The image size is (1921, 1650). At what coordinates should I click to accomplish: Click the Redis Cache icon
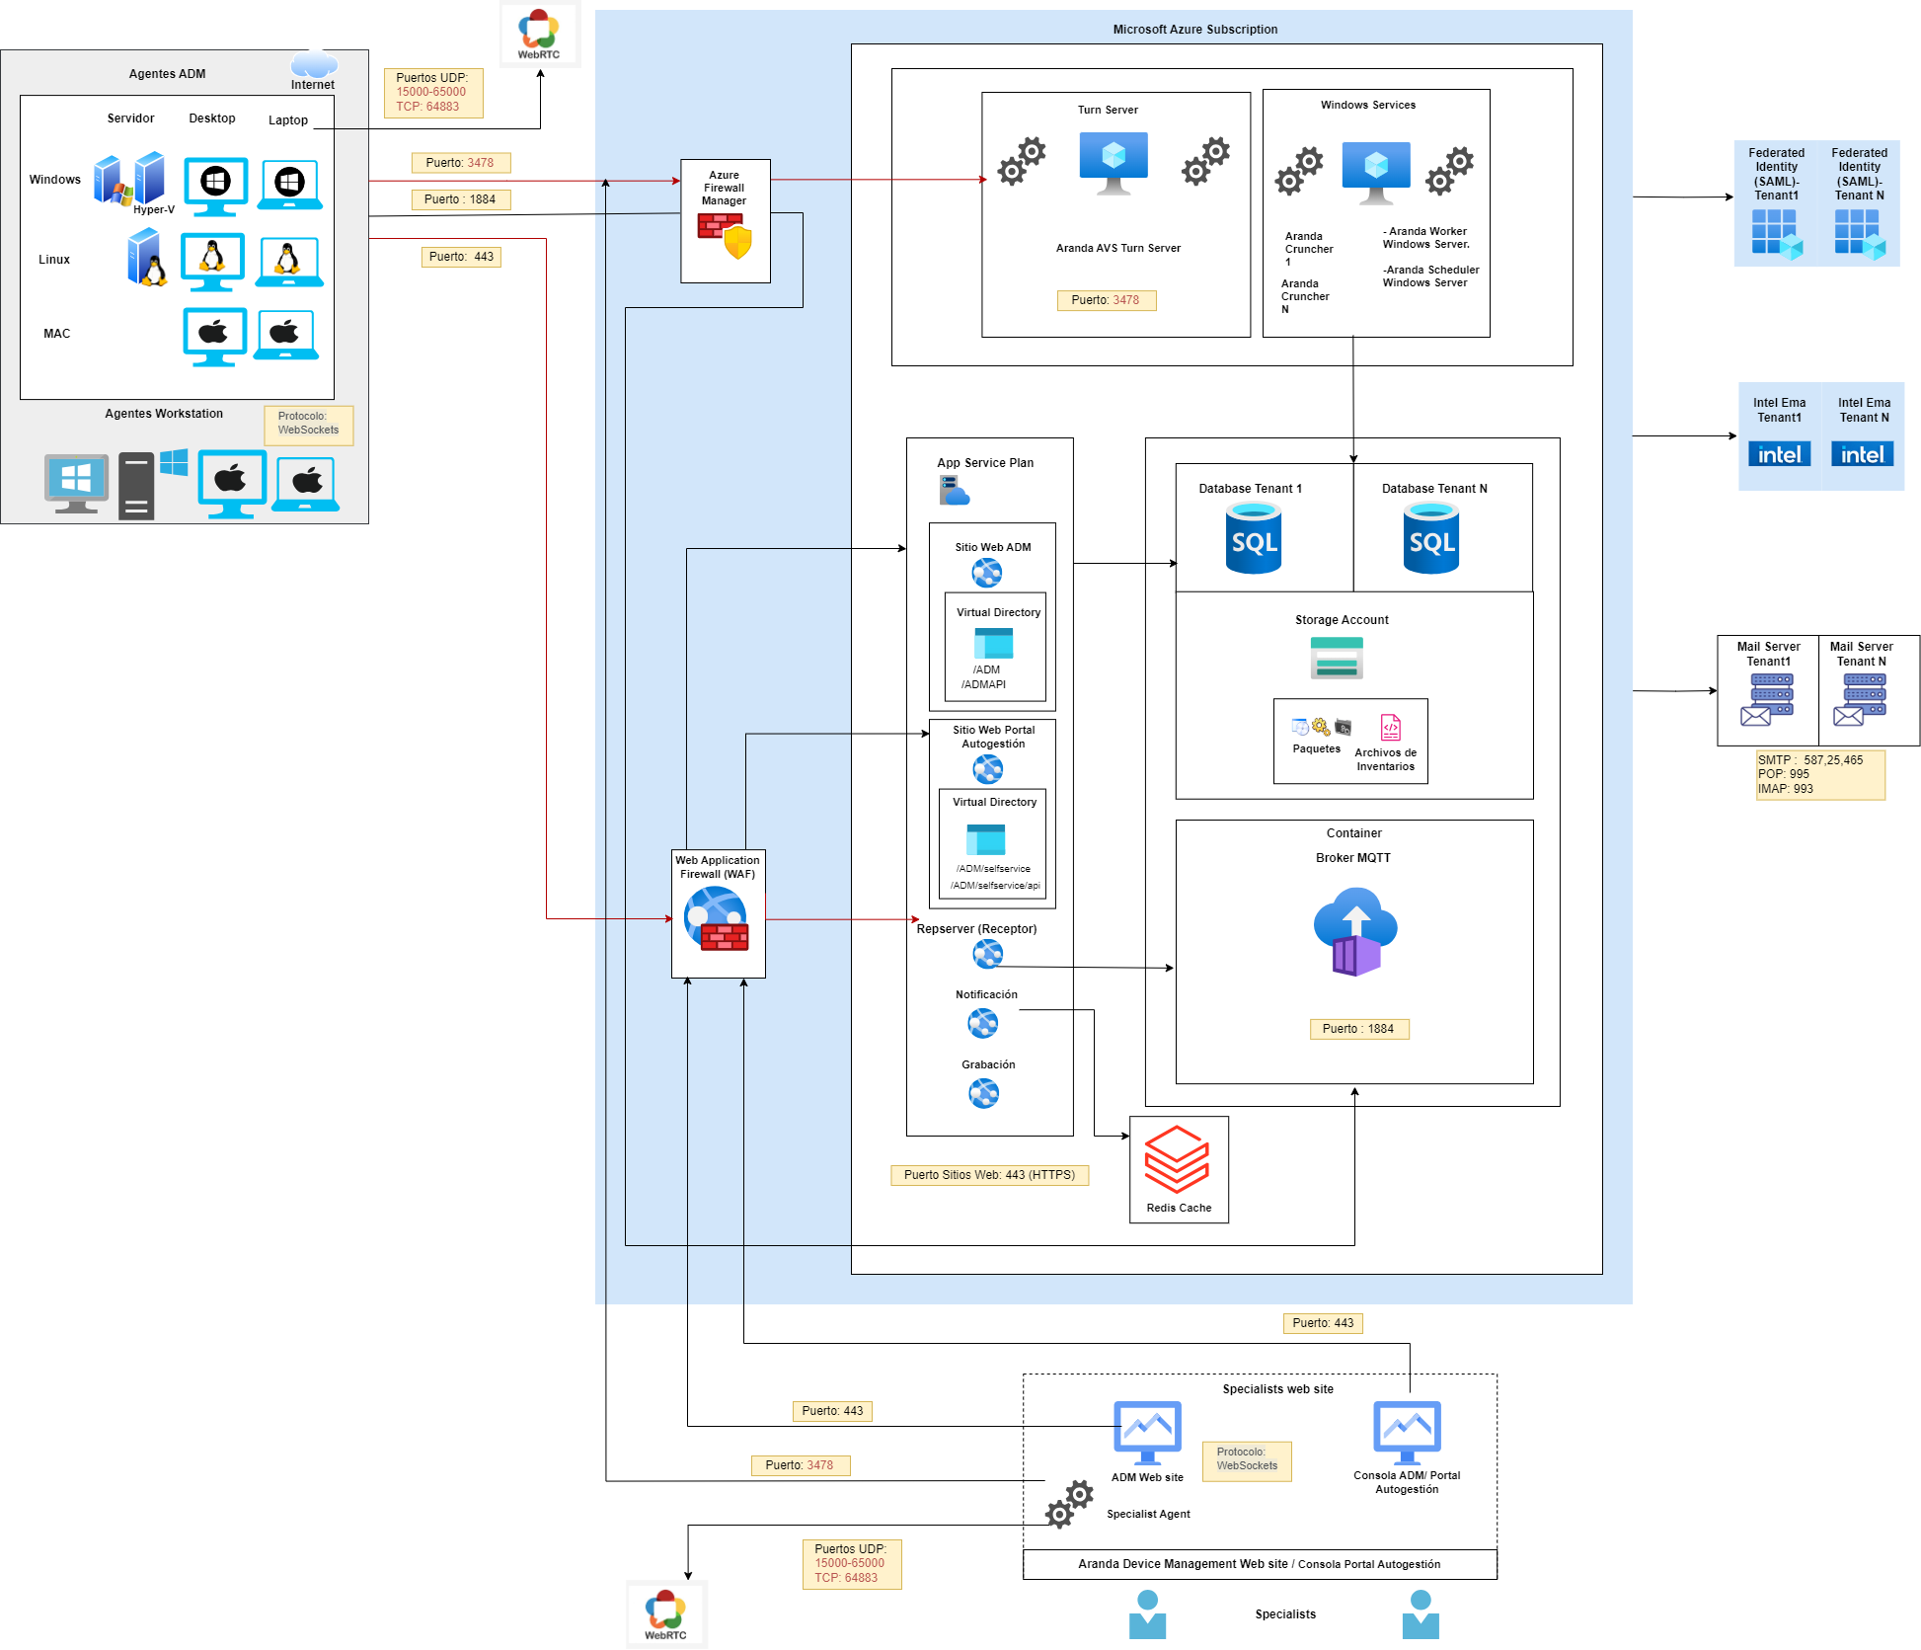click(x=1176, y=1159)
